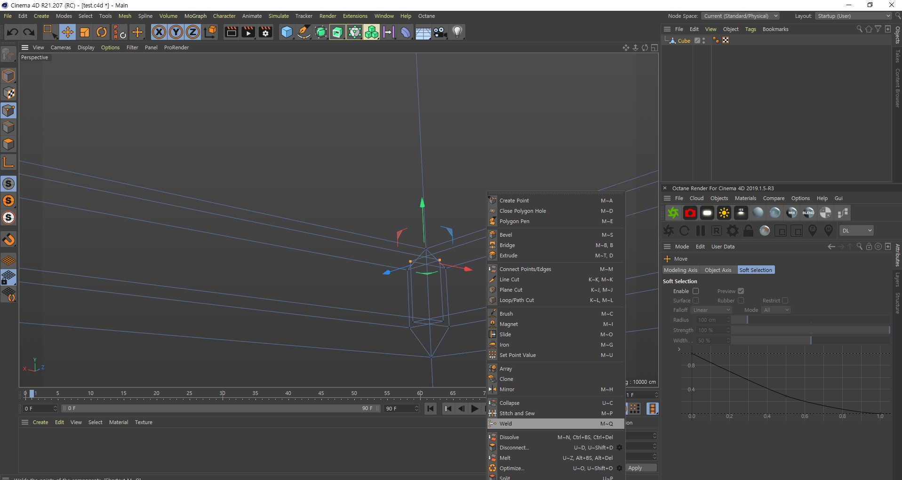Click the Octane sun daylight icon

[x=724, y=213]
